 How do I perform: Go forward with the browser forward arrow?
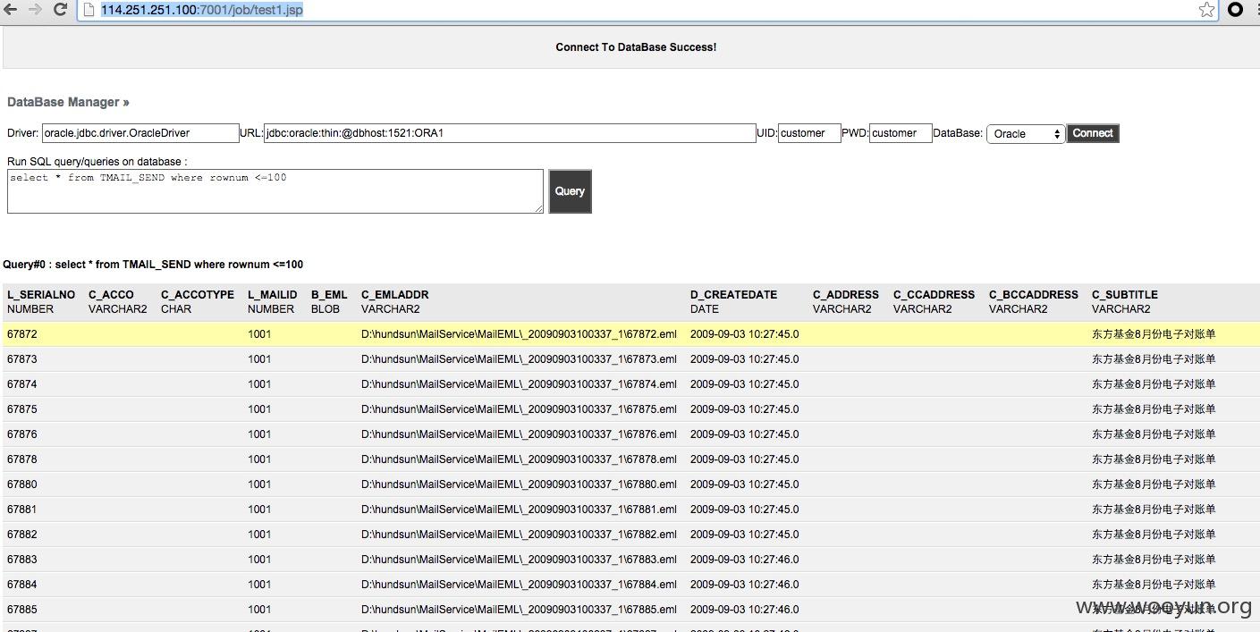point(36,10)
